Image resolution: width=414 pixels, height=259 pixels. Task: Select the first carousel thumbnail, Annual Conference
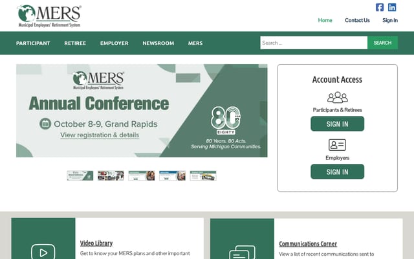point(80,175)
